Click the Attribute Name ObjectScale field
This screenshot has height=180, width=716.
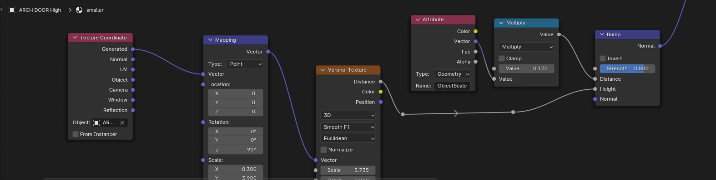coord(452,86)
